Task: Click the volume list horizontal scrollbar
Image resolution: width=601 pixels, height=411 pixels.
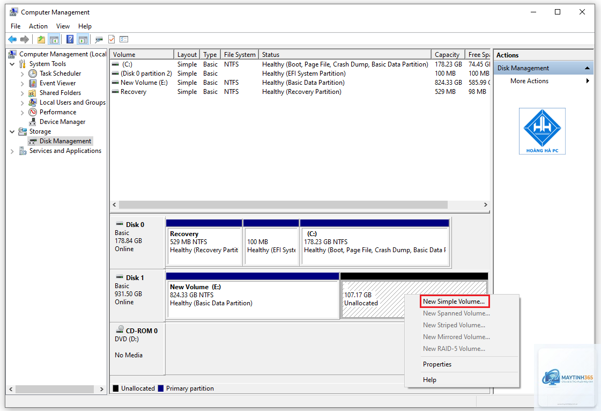Action: pos(283,205)
